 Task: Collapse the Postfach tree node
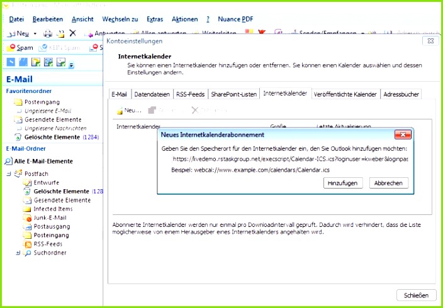pyautogui.click(x=8, y=173)
